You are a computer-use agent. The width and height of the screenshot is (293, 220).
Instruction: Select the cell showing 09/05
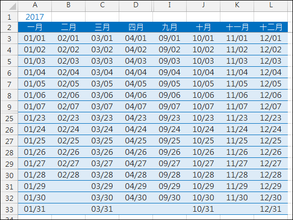170,84
